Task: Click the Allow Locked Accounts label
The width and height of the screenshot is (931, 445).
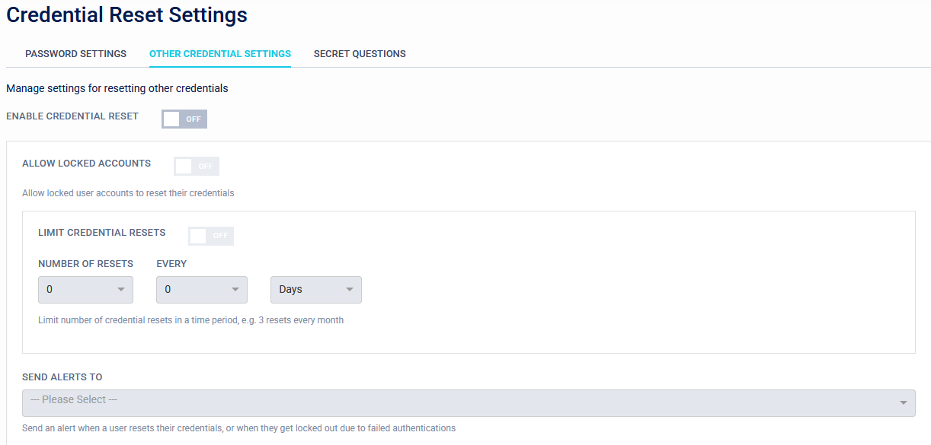Action: 86,163
